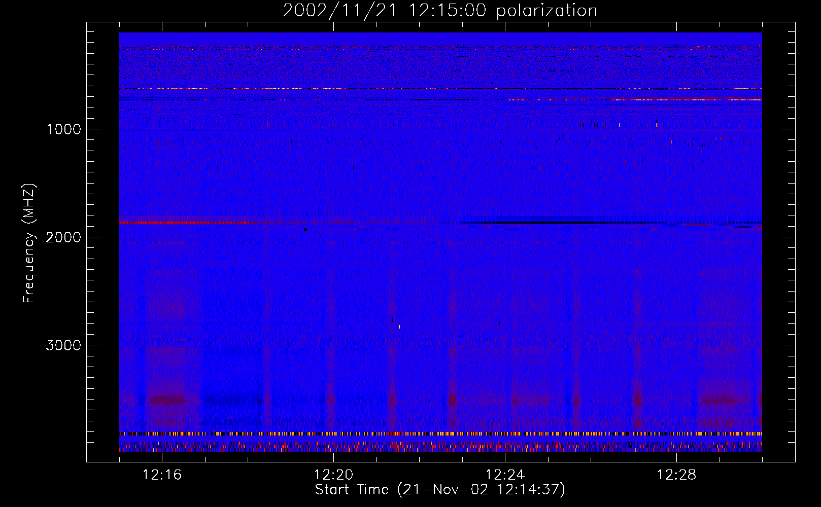
Task: Click the 1000 frequency tick label
Action: click(64, 129)
